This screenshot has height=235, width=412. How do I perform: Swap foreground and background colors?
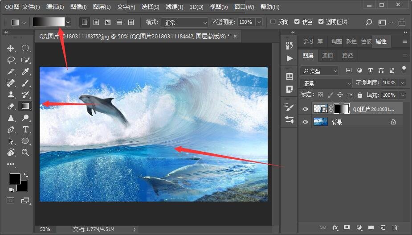tap(26, 175)
